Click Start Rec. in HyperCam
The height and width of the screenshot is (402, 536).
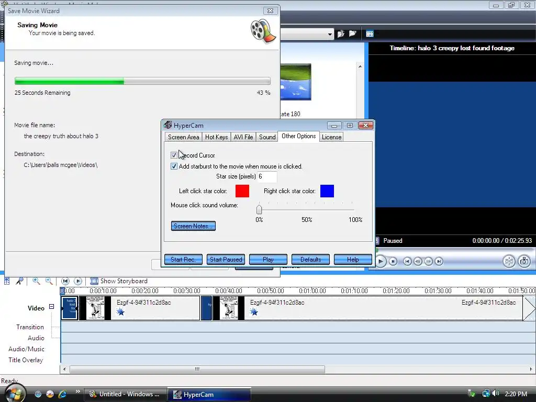(183, 260)
